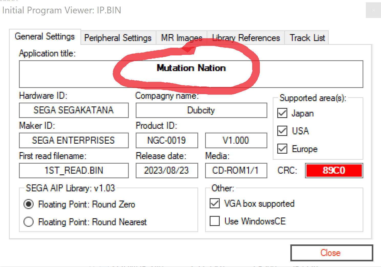Click the Media label
381x267 pixels.
tap(217, 156)
